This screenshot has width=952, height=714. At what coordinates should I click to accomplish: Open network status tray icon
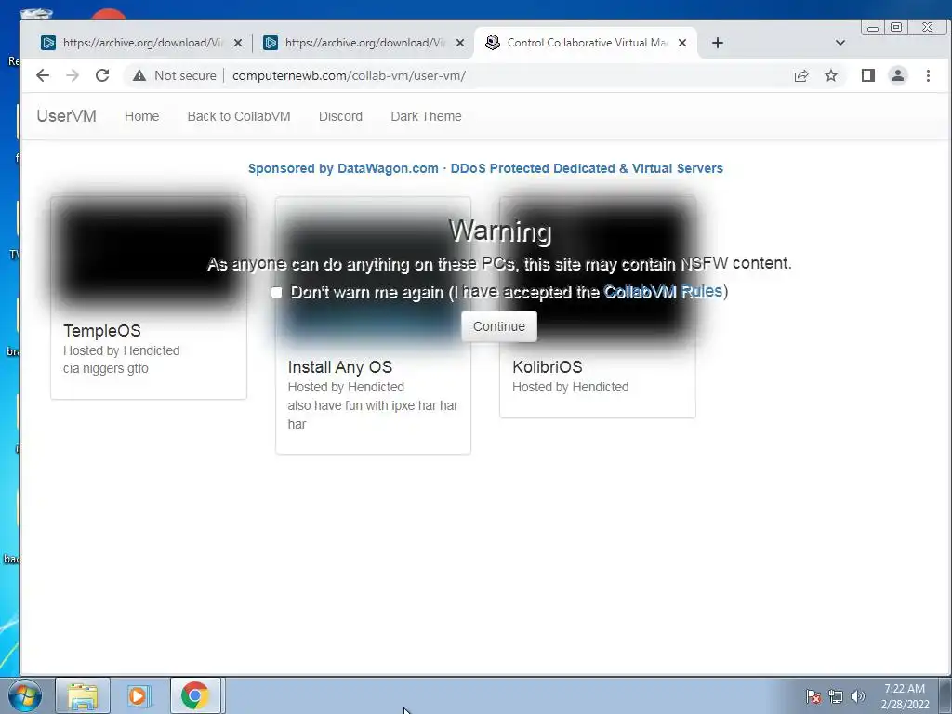(836, 696)
